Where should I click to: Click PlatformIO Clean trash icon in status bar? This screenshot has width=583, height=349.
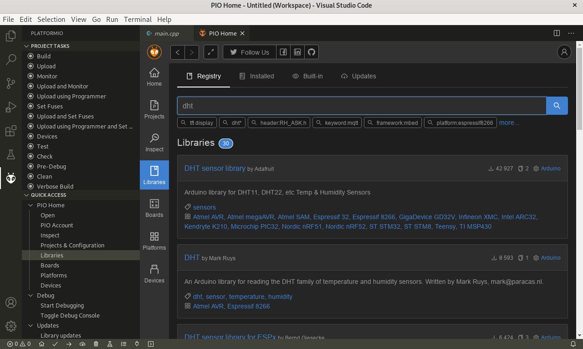(96, 344)
